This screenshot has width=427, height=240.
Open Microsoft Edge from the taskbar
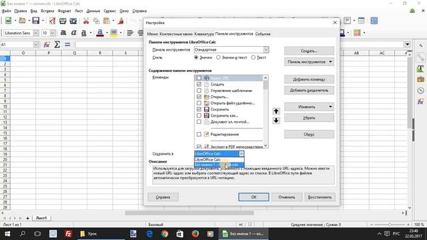coord(149,234)
